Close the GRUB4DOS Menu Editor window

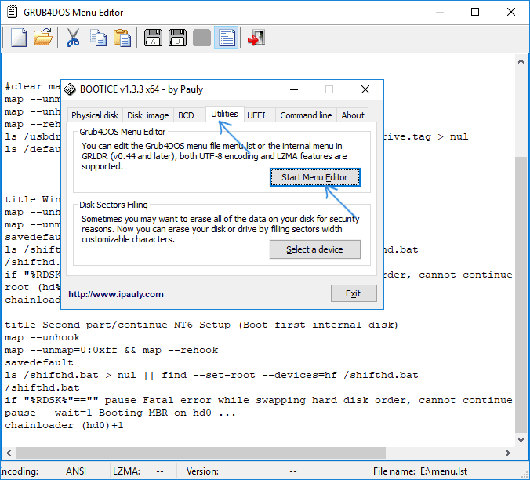coord(510,13)
